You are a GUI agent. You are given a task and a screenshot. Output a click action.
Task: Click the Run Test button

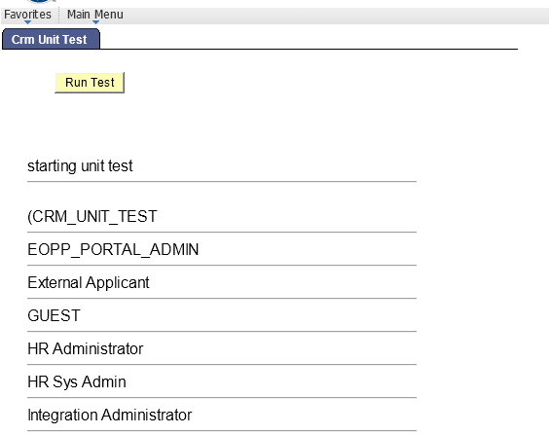click(x=90, y=83)
